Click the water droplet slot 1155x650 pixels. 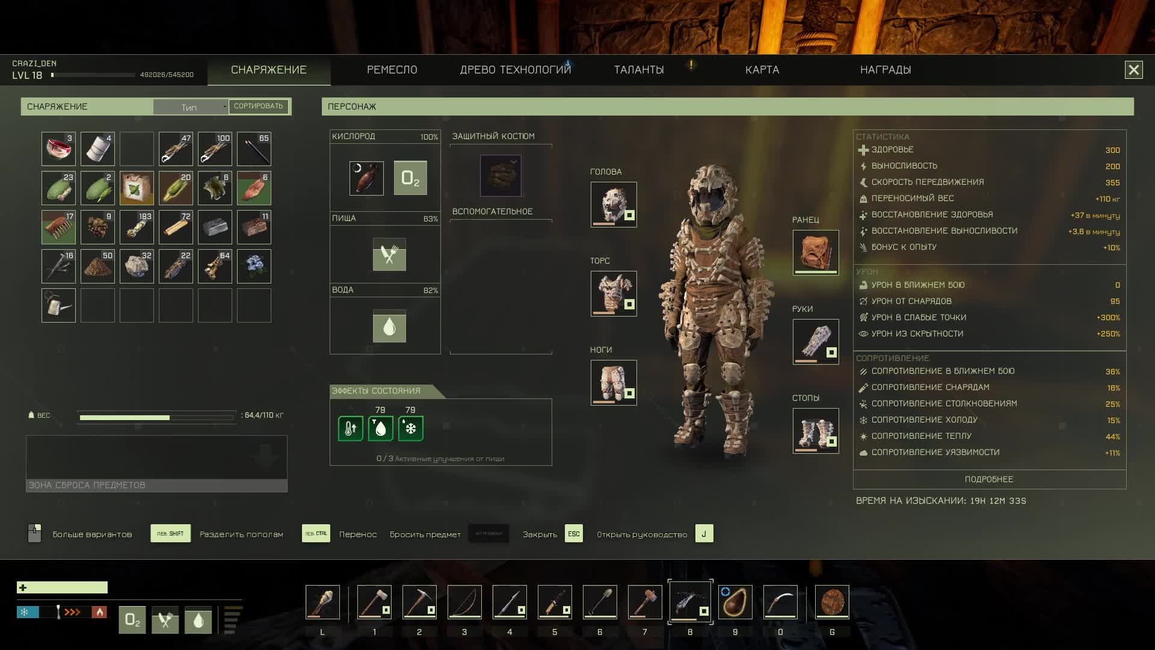[389, 326]
